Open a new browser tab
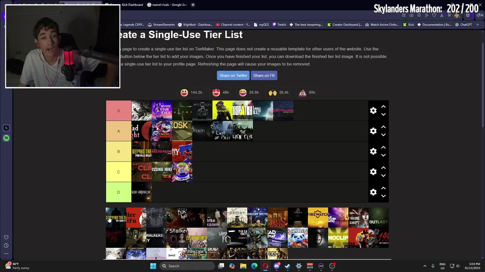The image size is (485, 272). pyautogui.click(x=193, y=5)
